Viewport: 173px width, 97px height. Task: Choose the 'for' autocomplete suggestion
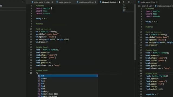[68, 76]
